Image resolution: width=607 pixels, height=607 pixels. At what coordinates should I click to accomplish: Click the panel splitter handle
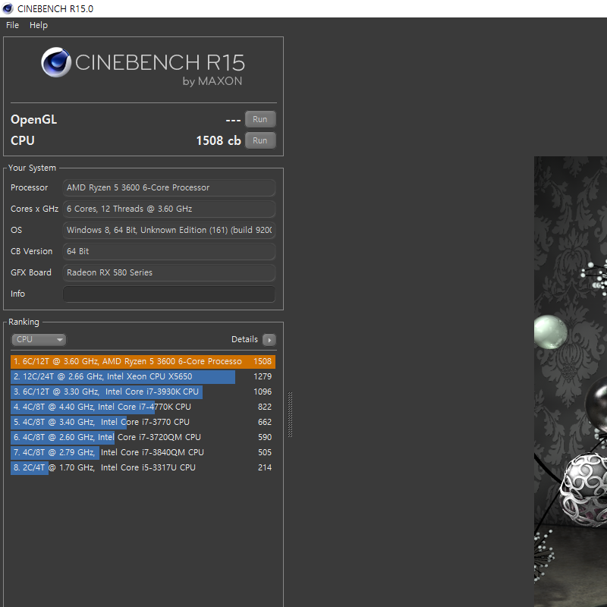tap(291, 414)
